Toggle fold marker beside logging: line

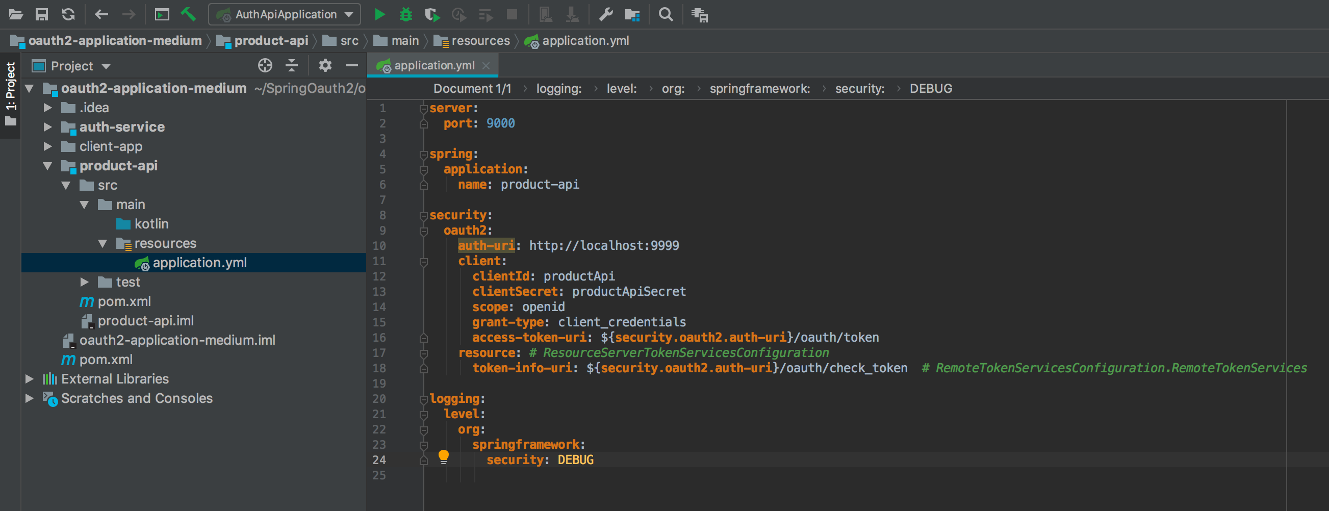pos(424,399)
